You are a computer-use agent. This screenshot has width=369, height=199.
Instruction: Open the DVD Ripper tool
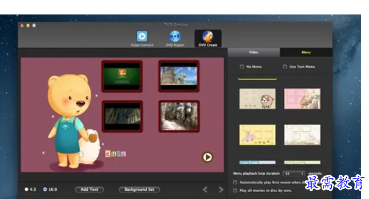tap(175, 39)
